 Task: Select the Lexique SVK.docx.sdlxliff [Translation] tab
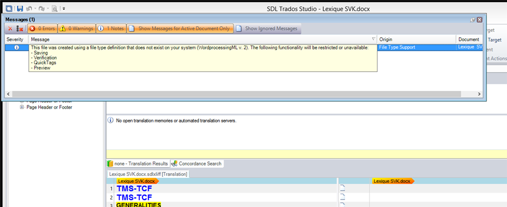coord(148,174)
